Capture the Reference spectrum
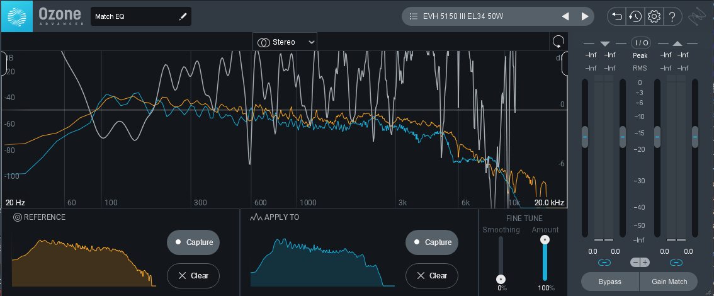The width and height of the screenshot is (714, 296). pyautogui.click(x=193, y=242)
